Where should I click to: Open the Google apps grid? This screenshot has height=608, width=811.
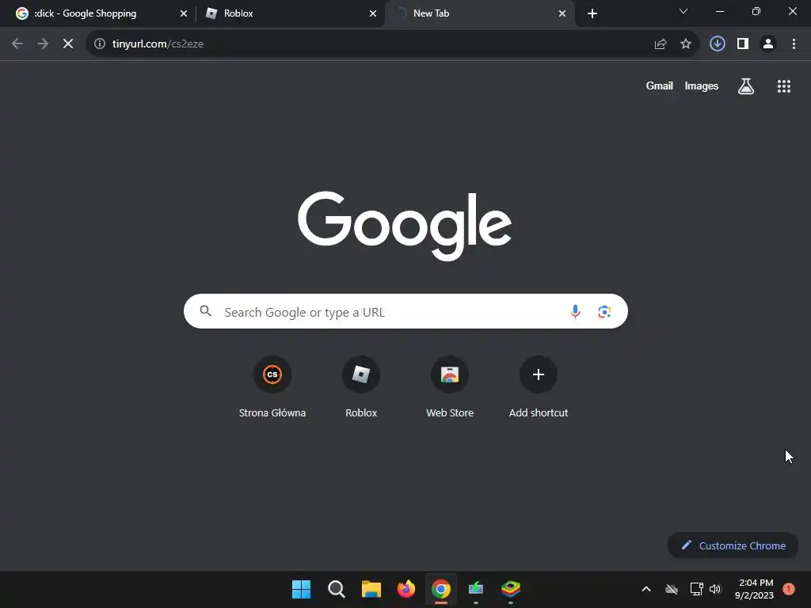point(784,86)
